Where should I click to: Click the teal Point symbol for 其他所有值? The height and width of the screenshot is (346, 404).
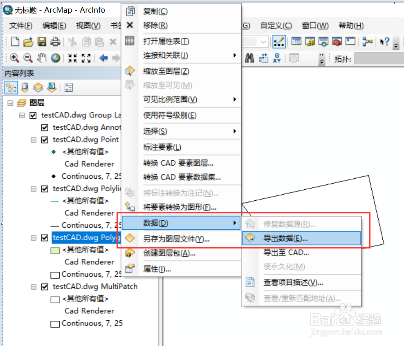(x=54, y=152)
